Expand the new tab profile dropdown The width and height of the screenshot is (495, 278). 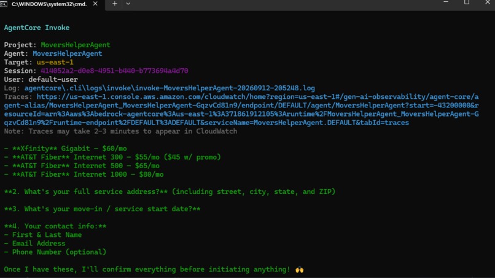128,4
